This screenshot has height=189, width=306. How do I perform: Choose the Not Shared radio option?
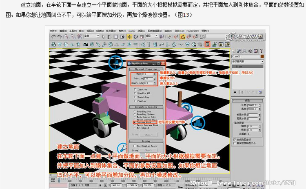click(x=135, y=128)
